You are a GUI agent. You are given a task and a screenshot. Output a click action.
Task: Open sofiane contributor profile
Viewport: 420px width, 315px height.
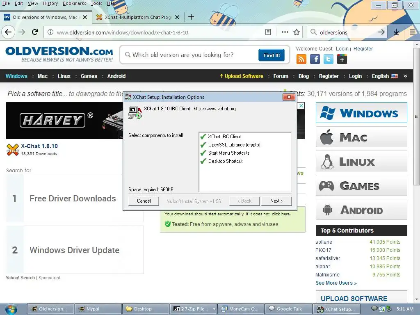[324, 242]
